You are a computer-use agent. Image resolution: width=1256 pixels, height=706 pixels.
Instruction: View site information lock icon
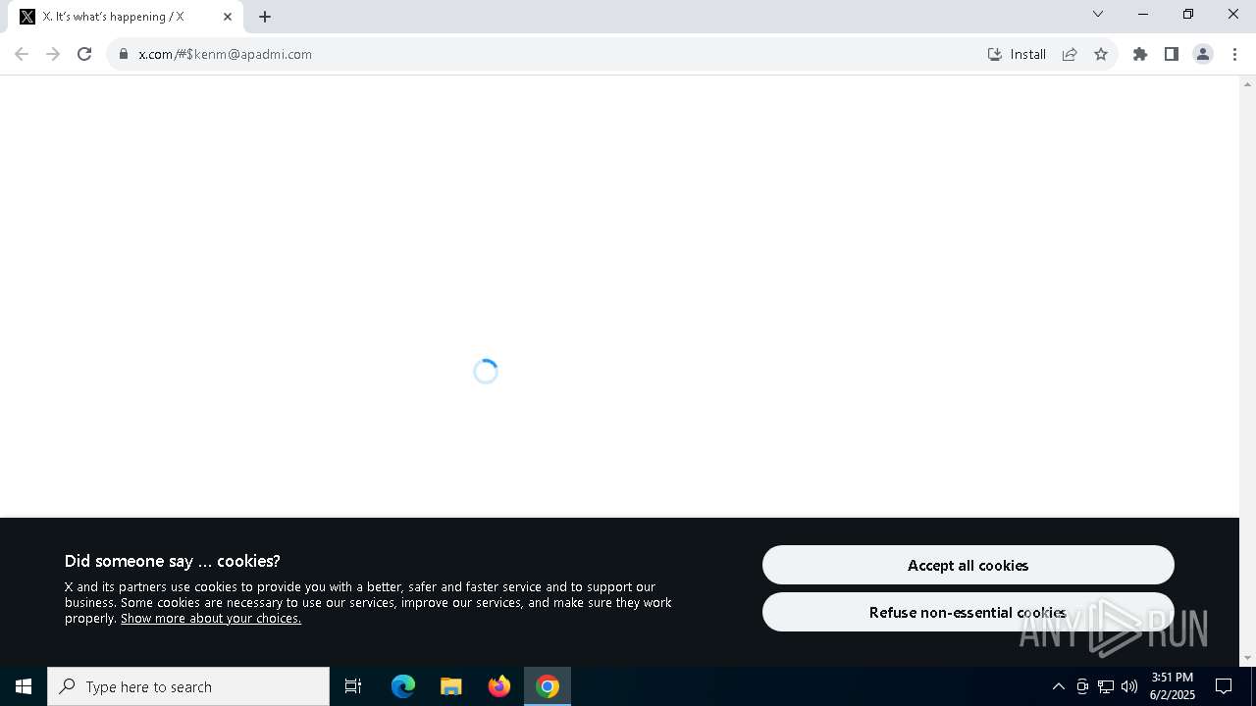click(124, 54)
